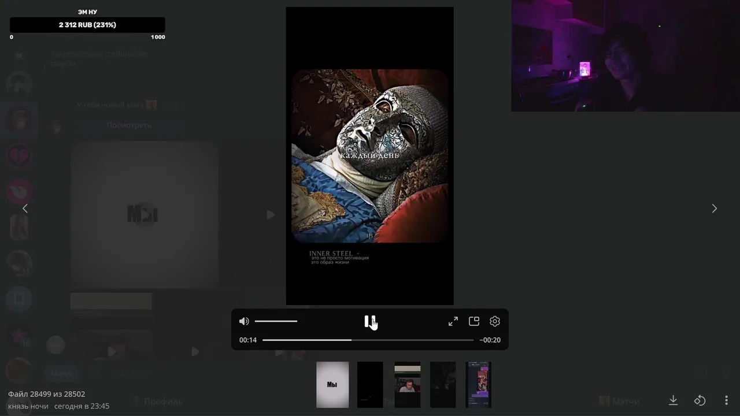The width and height of the screenshot is (740, 416).
Task: Select the white 'Мы' thumbnail
Action: (332, 385)
